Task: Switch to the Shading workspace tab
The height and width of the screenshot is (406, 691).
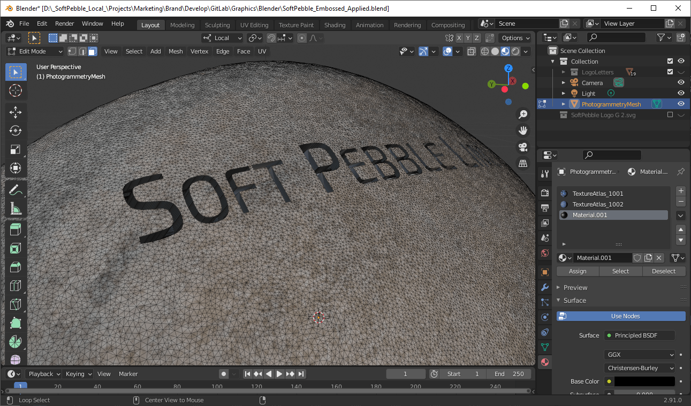Action: pyautogui.click(x=335, y=25)
